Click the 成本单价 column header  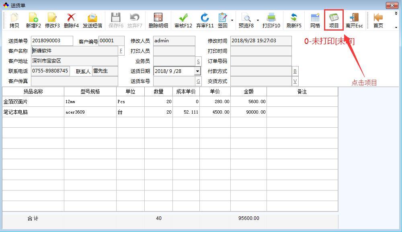[x=186, y=92]
